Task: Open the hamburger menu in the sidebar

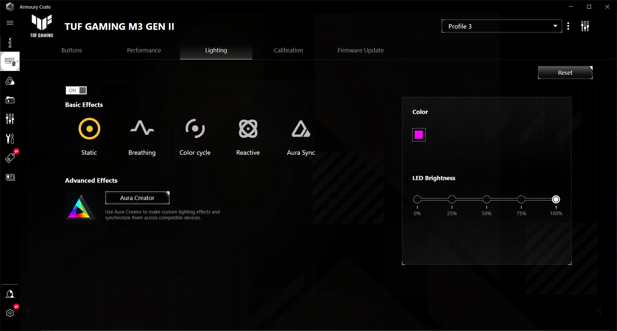Action: (x=10, y=23)
